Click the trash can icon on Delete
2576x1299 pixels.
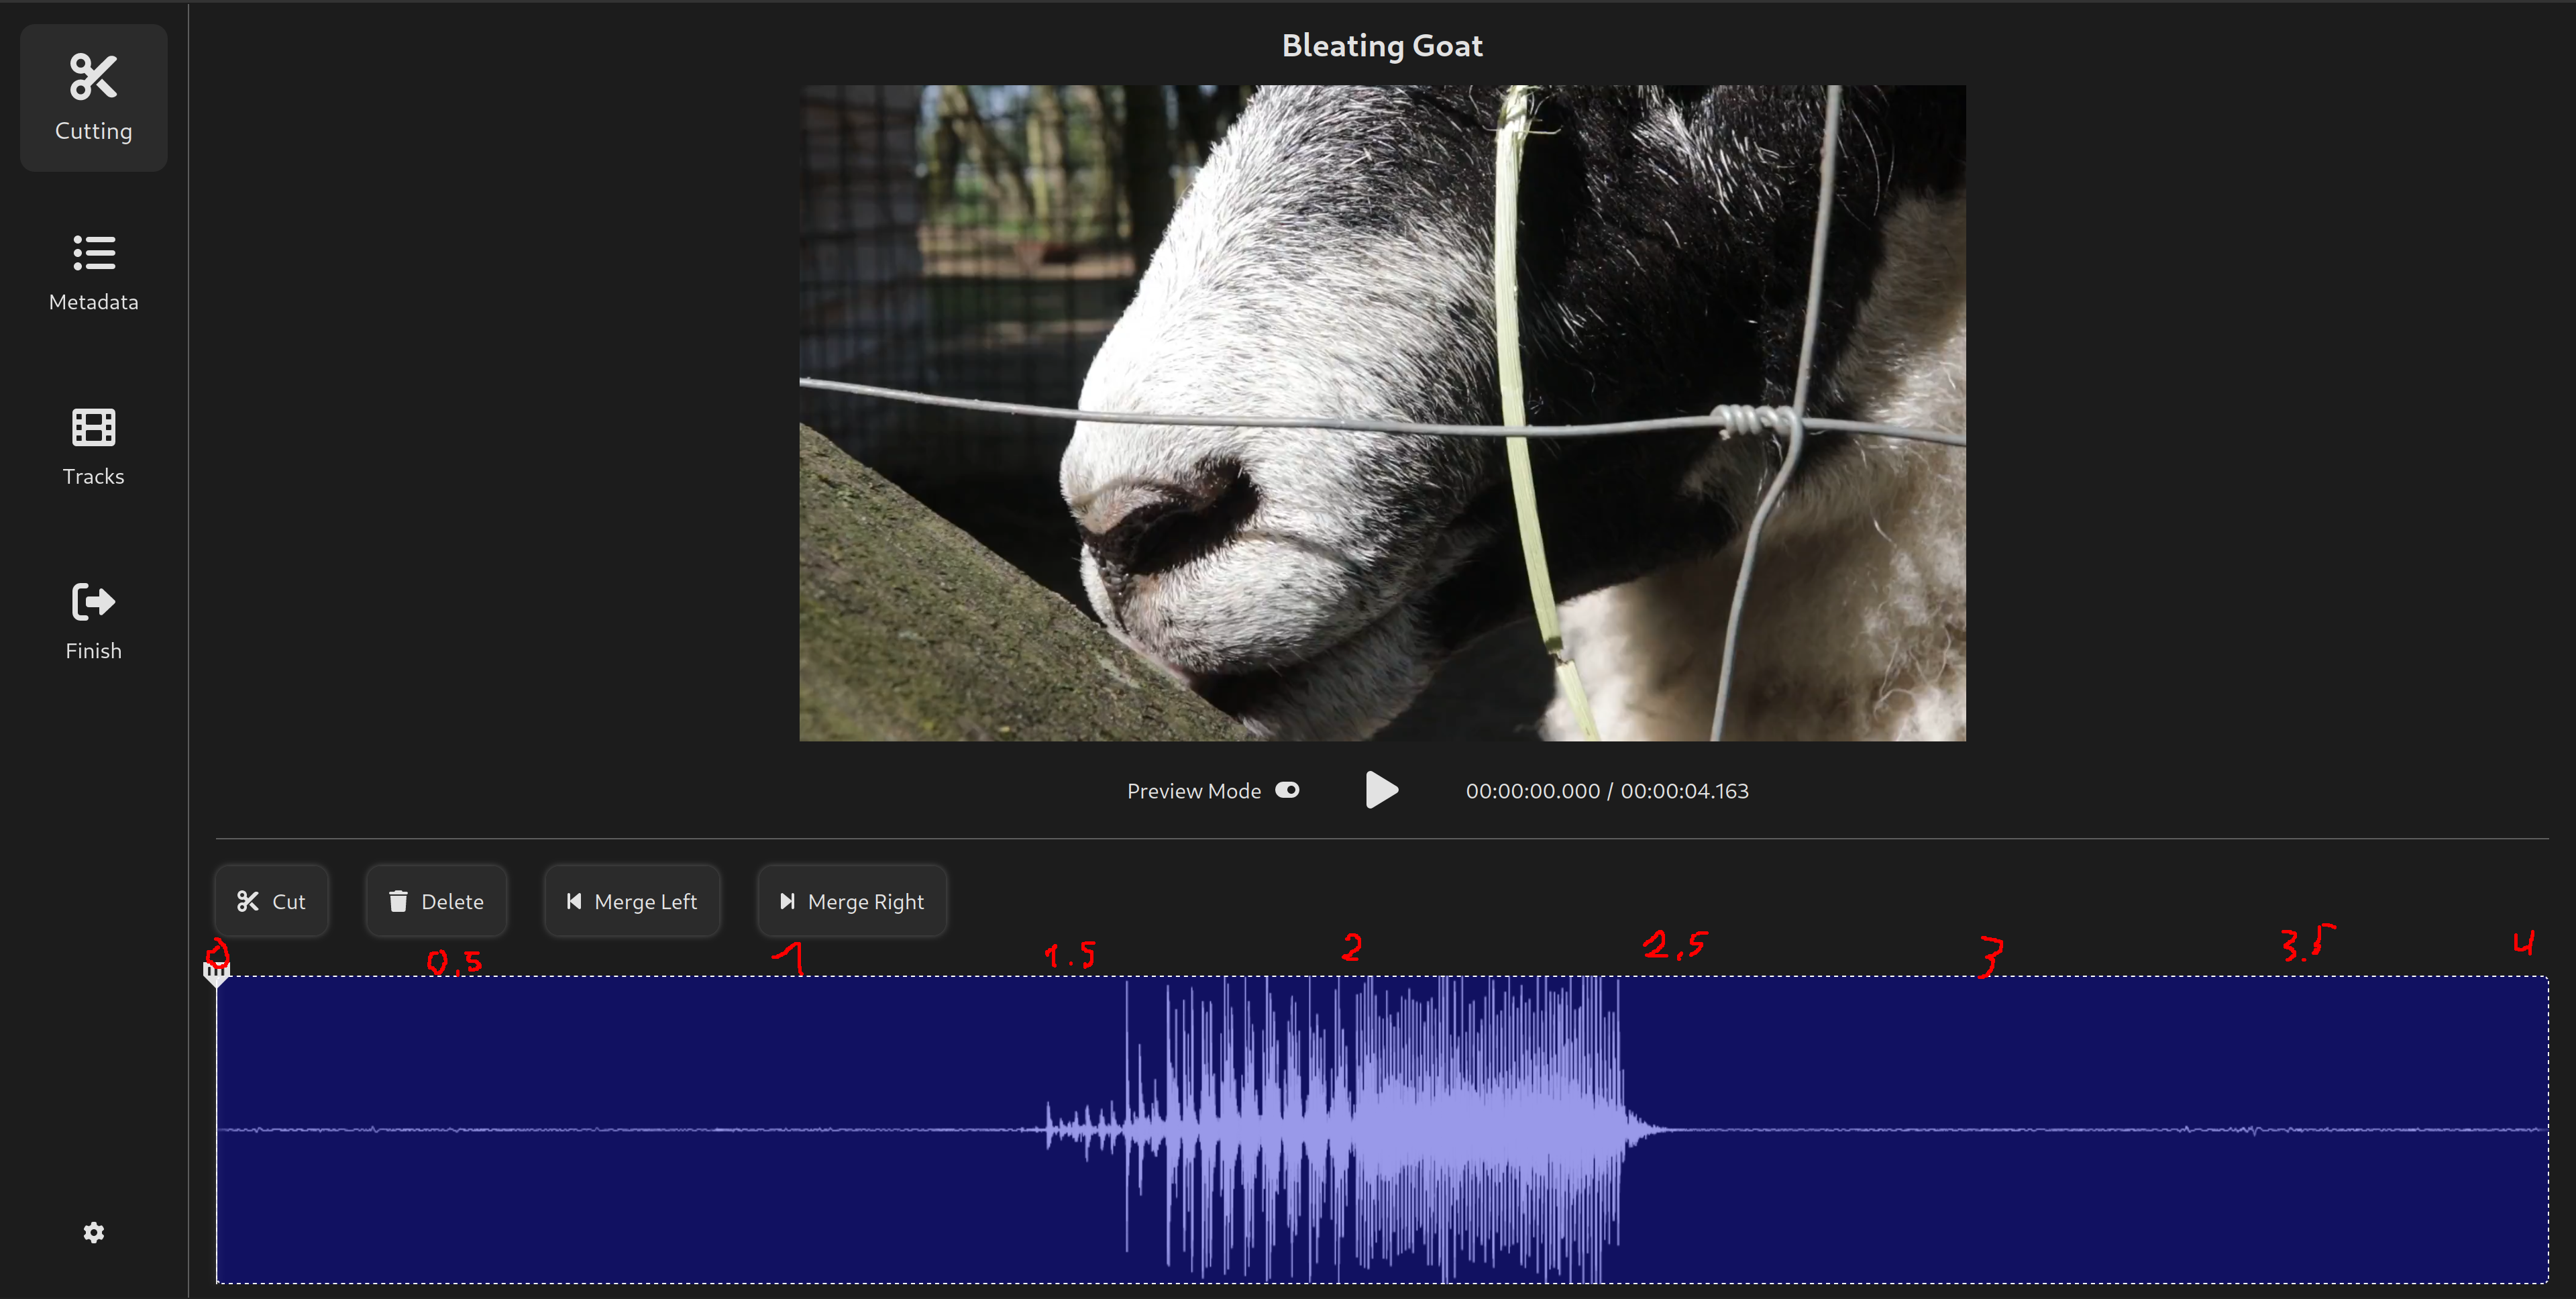tap(398, 901)
